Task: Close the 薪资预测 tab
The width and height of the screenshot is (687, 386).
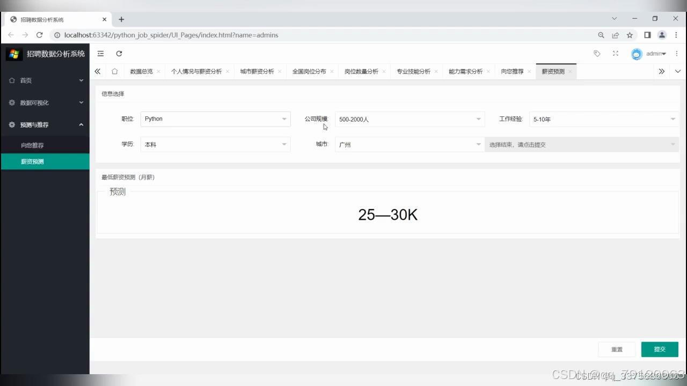Action: pyautogui.click(x=570, y=71)
